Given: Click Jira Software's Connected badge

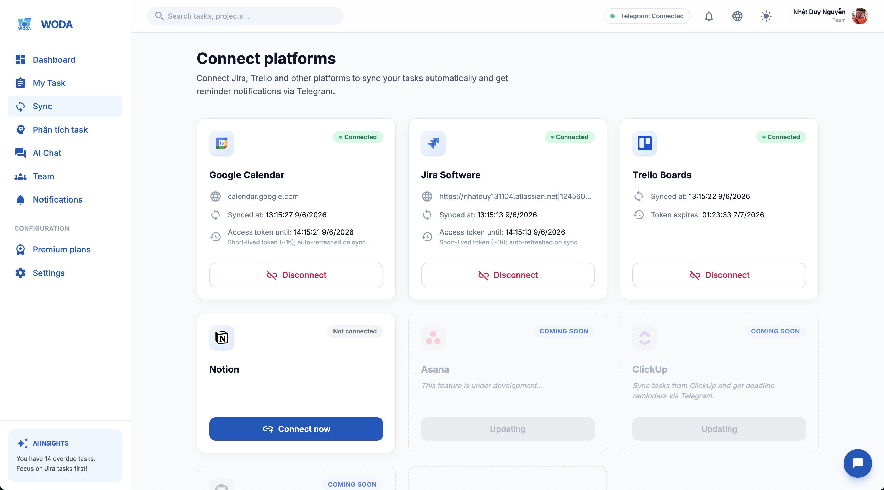Looking at the screenshot, I should click(x=569, y=137).
